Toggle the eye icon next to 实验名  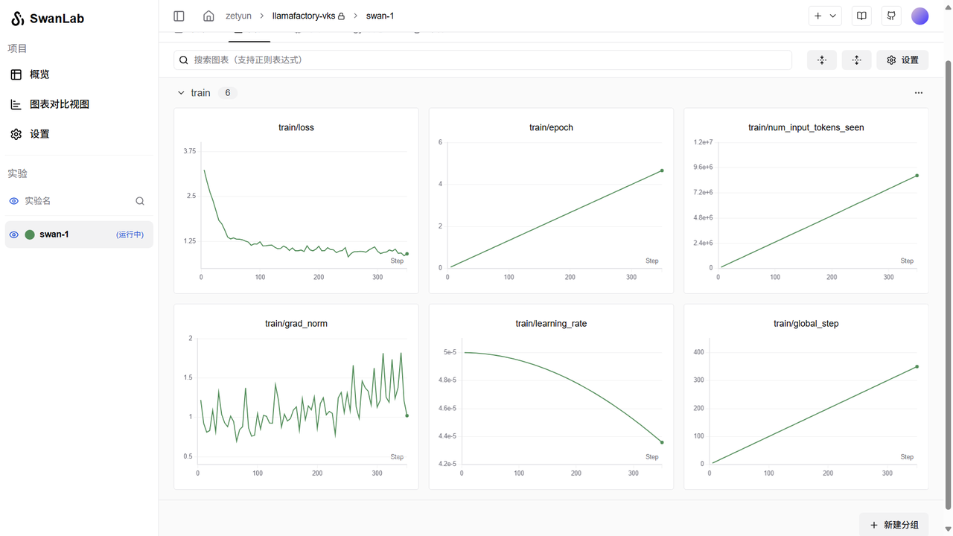coord(13,201)
